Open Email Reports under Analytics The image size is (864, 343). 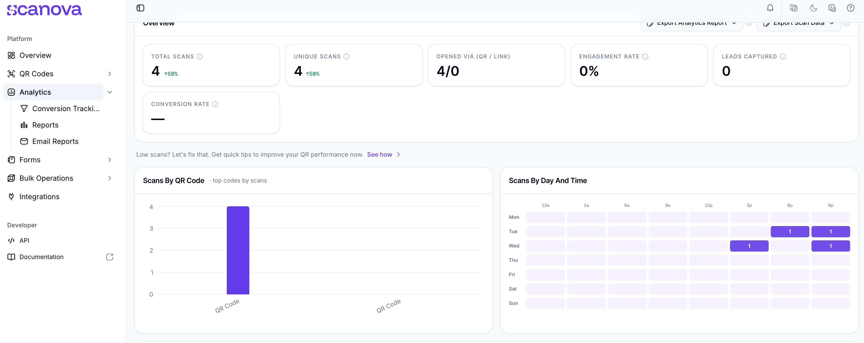pos(55,141)
